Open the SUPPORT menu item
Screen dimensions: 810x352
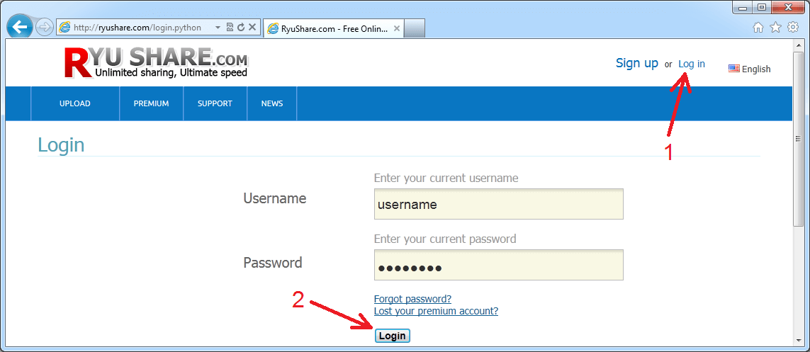pyautogui.click(x=215, y=103)
